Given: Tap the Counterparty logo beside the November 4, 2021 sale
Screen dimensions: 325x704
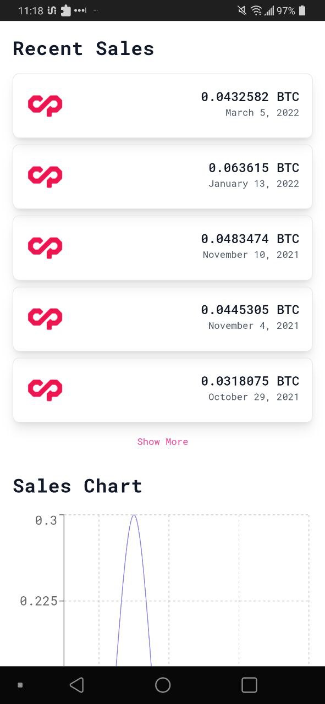Looking at the screenshot, I should pos(45,318).
